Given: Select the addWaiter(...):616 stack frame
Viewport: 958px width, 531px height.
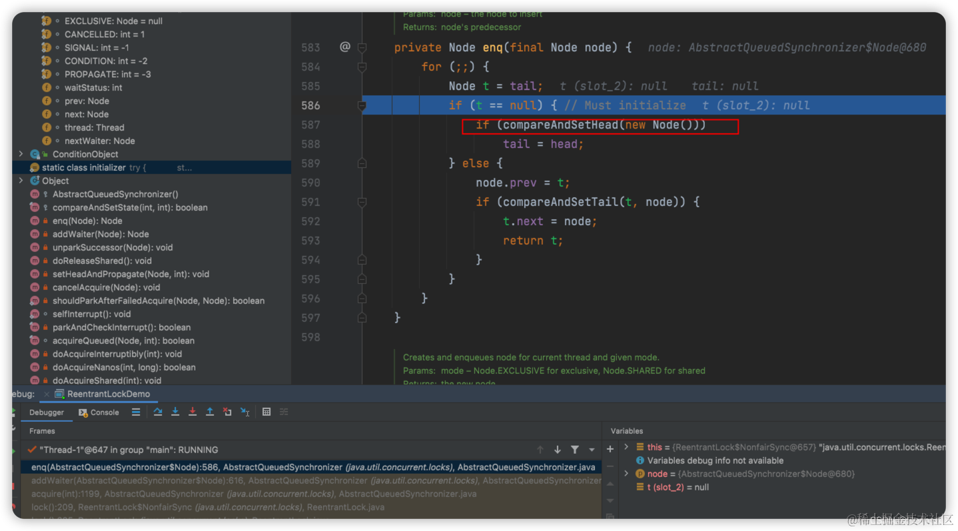Looking at the screenshot, I should click(x=311, y=480).
